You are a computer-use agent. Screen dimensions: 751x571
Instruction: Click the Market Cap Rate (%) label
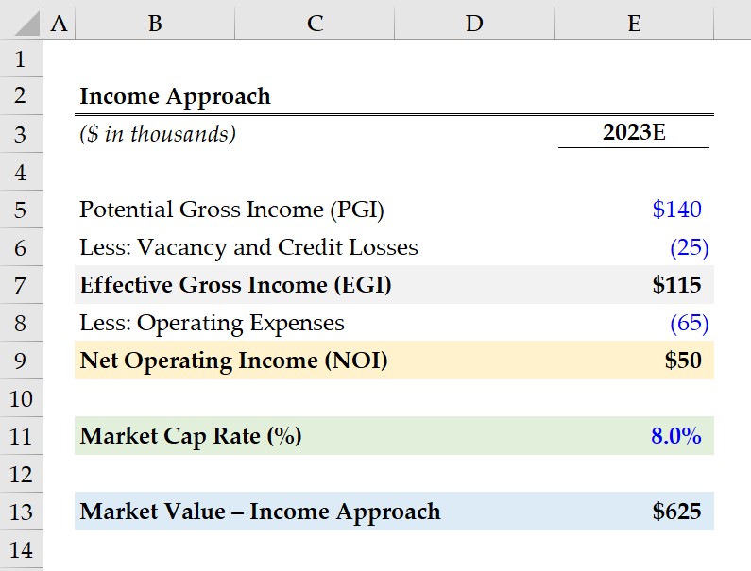191,436
